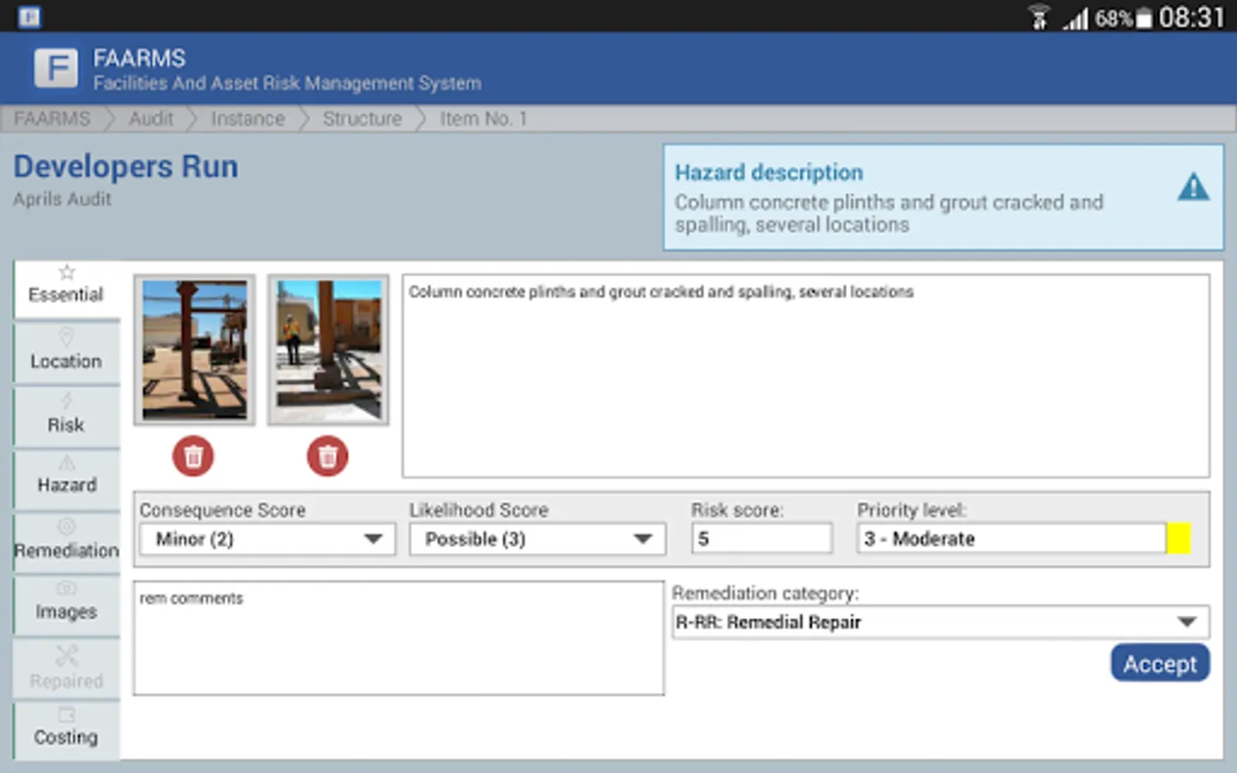The width and height of the screenshot is (1237, 773).
Task: Tap the 08:31 clock
Action: 1191,17
